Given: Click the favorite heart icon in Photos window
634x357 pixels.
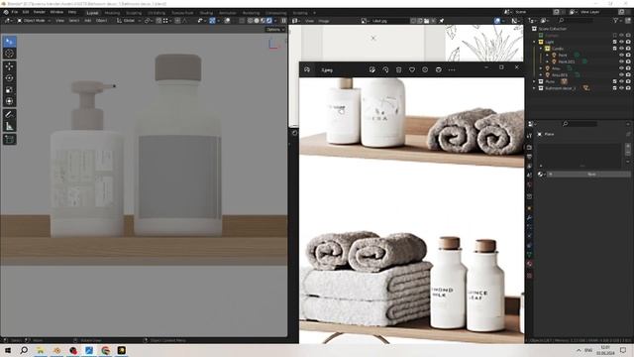Looking at the screenshot, I should (x=412, y=69).
